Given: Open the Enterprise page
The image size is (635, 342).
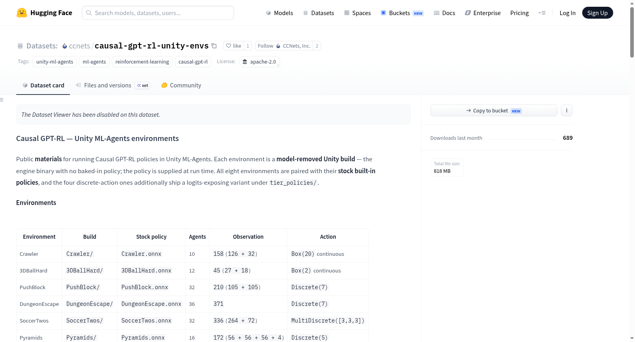Looking at the screenshot, I should [483, 13].
